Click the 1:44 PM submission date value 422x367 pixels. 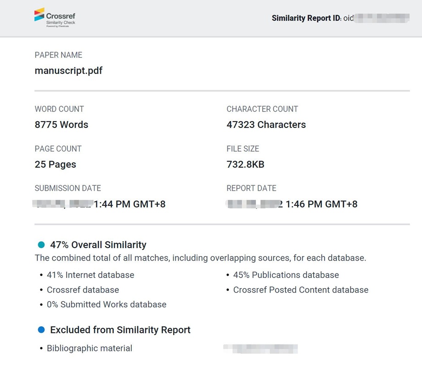tap(129, 204)
